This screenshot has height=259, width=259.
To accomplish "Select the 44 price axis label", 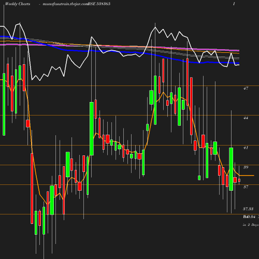I will click(x=246, y=118).
